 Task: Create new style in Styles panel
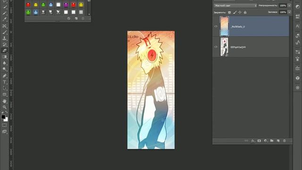coord(76,18)
